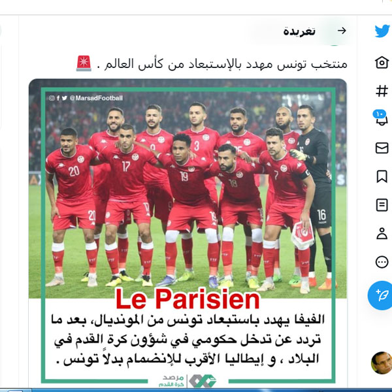392x392 pixels.
Task: Open the Profile person icon
Action: [382, 233]
